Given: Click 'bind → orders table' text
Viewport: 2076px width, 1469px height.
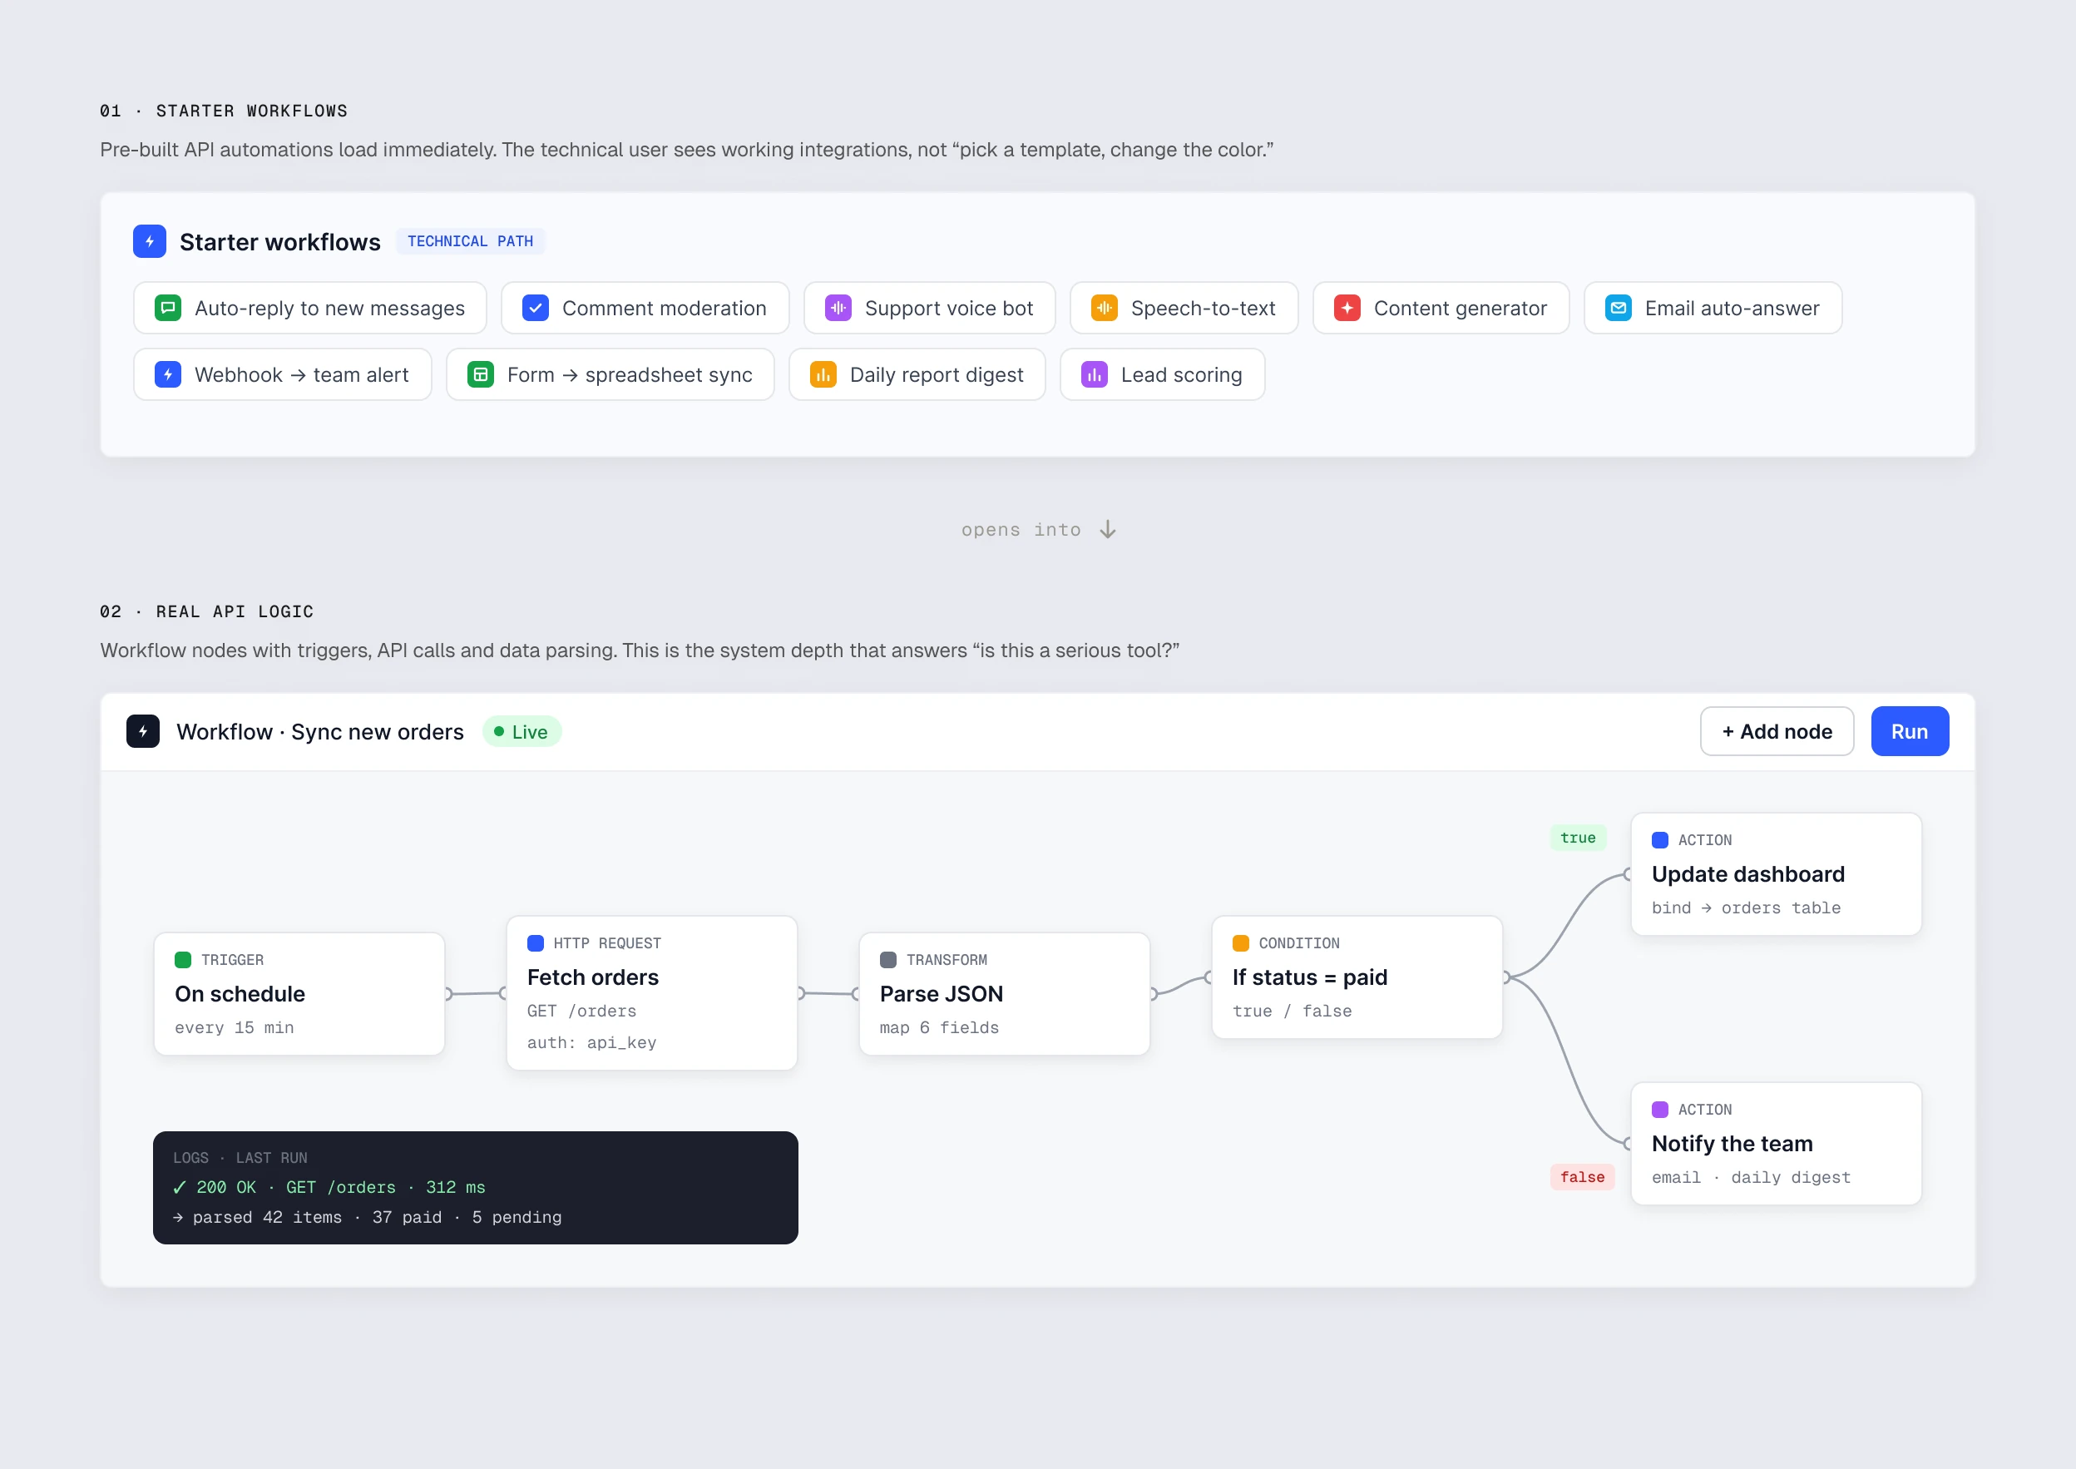Looking at the screenshot, I should point(1746,908).
